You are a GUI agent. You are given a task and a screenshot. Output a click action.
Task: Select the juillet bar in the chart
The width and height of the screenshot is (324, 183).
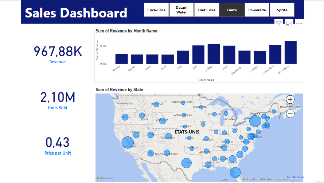(214, 54)
